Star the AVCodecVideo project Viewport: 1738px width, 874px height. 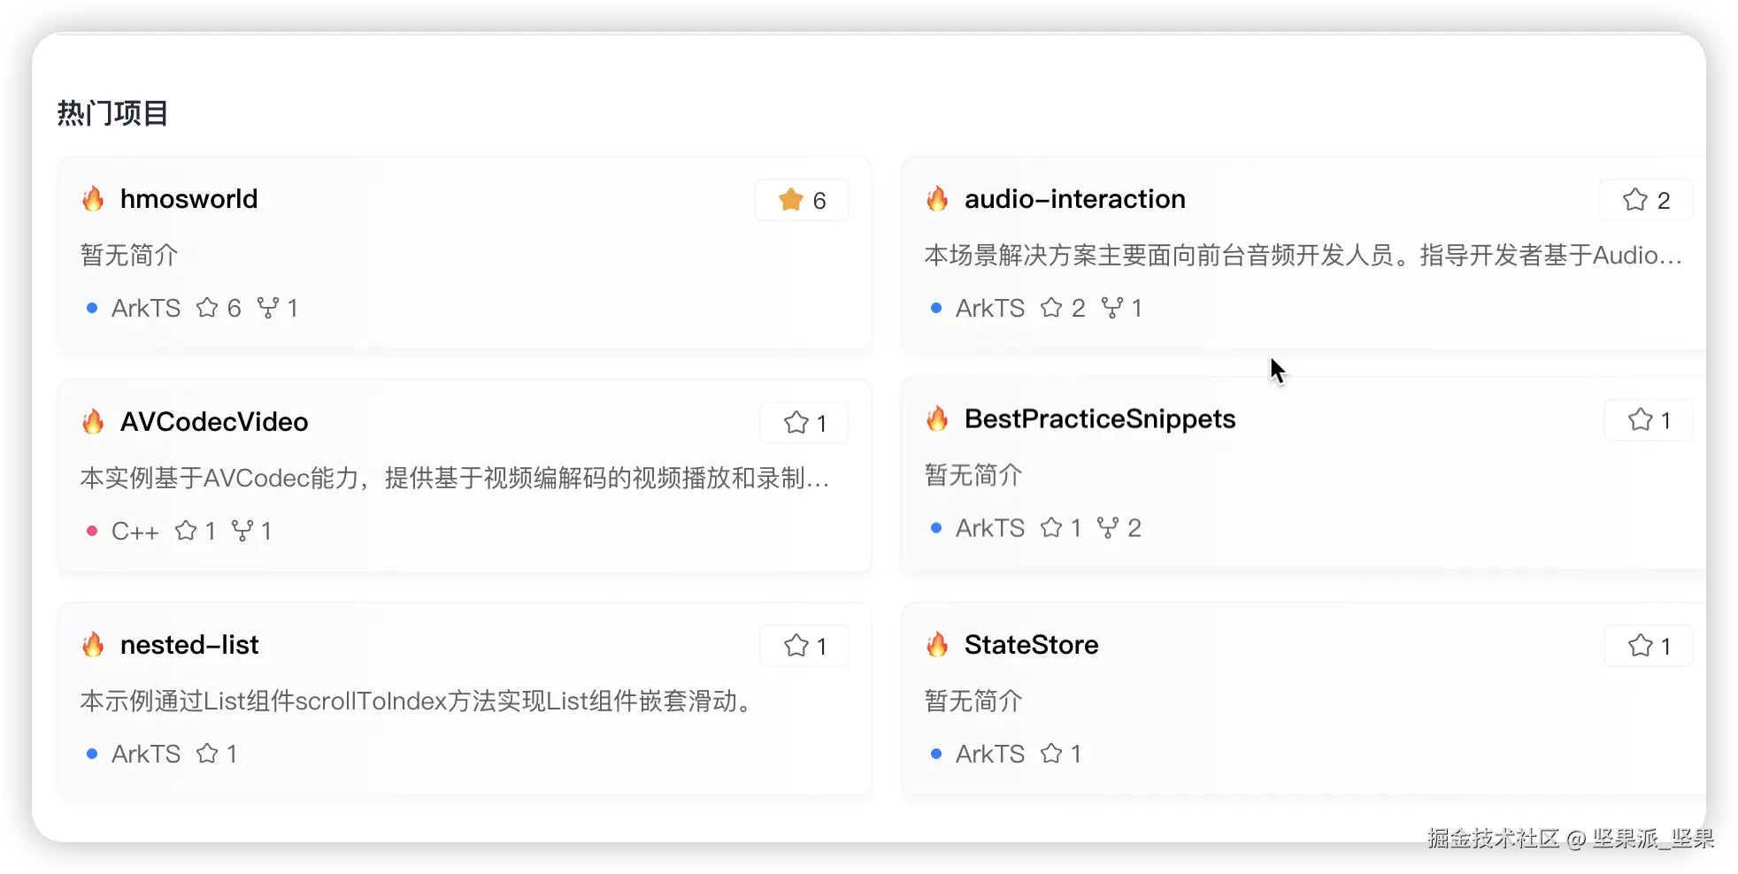[x=804, y=424]
